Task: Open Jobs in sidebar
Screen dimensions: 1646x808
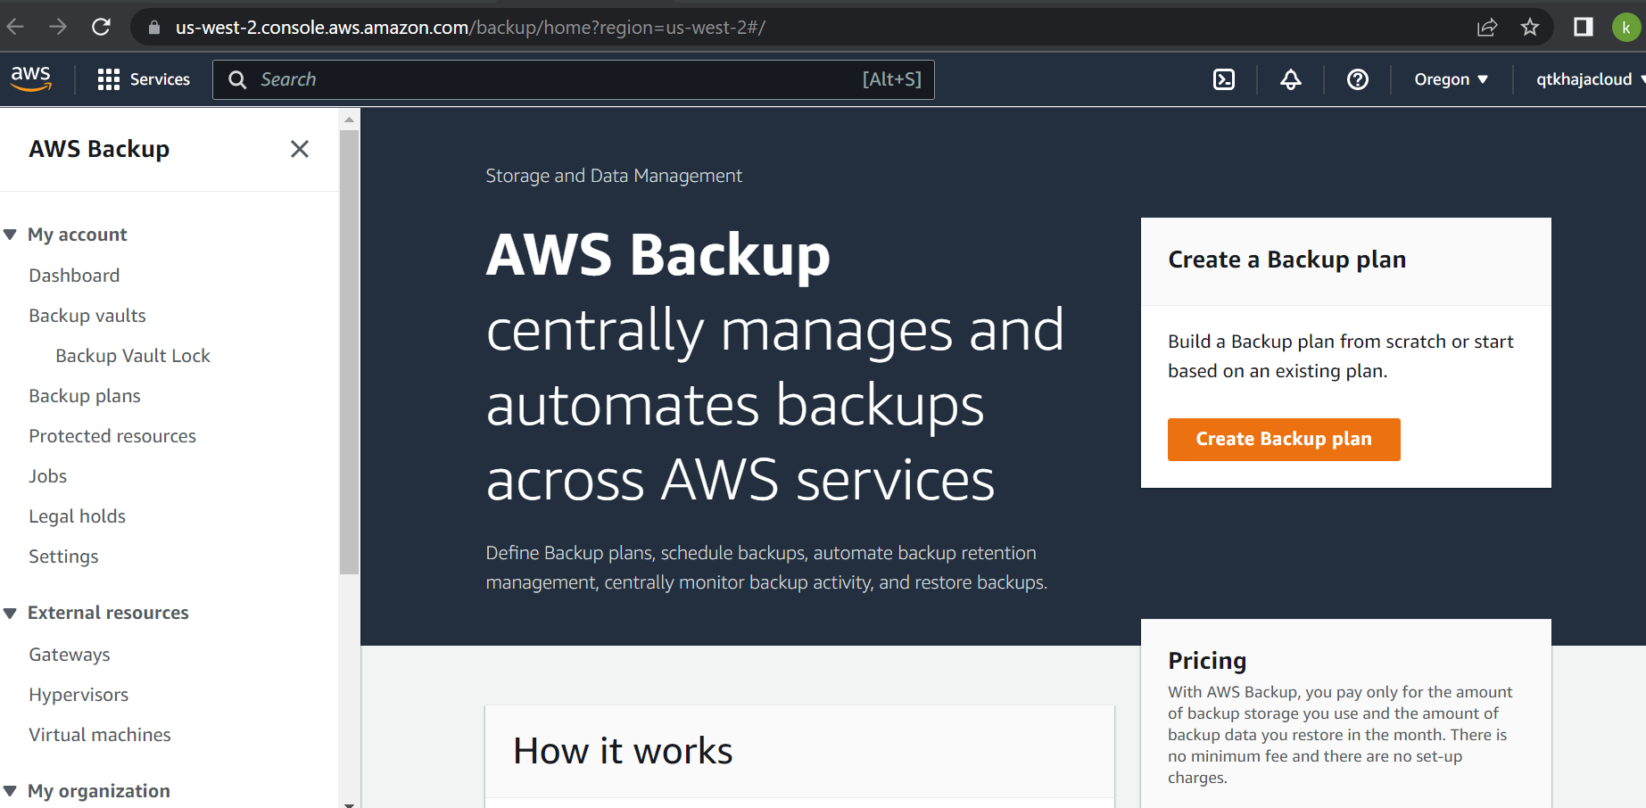Action: click(x=48, y=476)
